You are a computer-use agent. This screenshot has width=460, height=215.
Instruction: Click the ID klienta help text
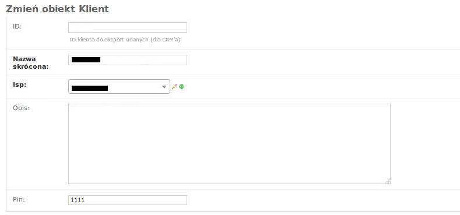[125, 39]
